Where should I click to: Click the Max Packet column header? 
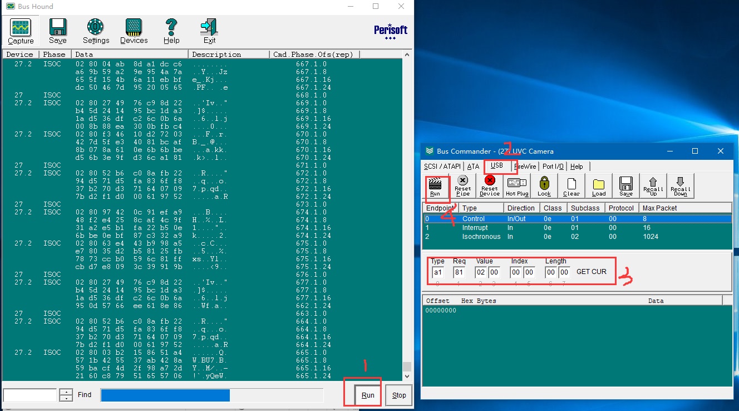click(686, 208)
